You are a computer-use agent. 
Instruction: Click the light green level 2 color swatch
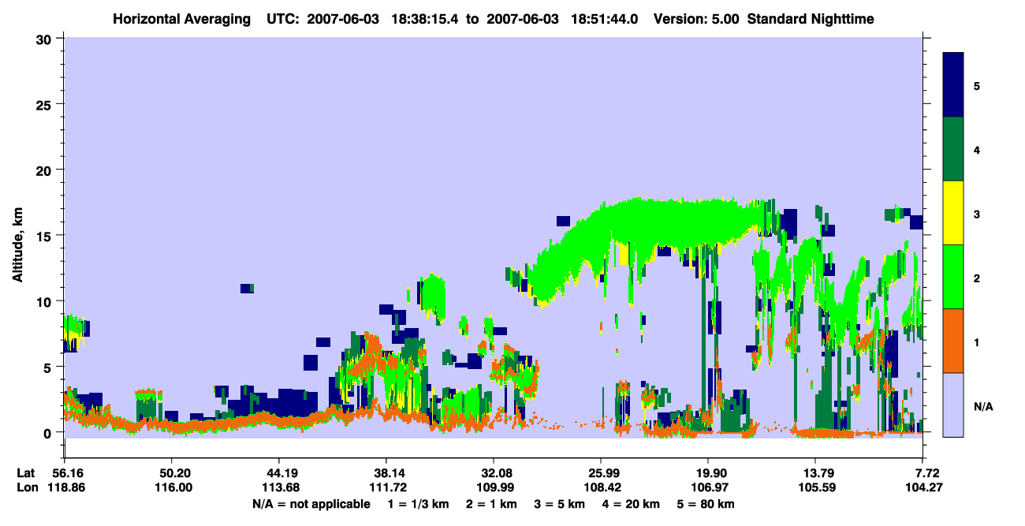(x=953, y=276)
